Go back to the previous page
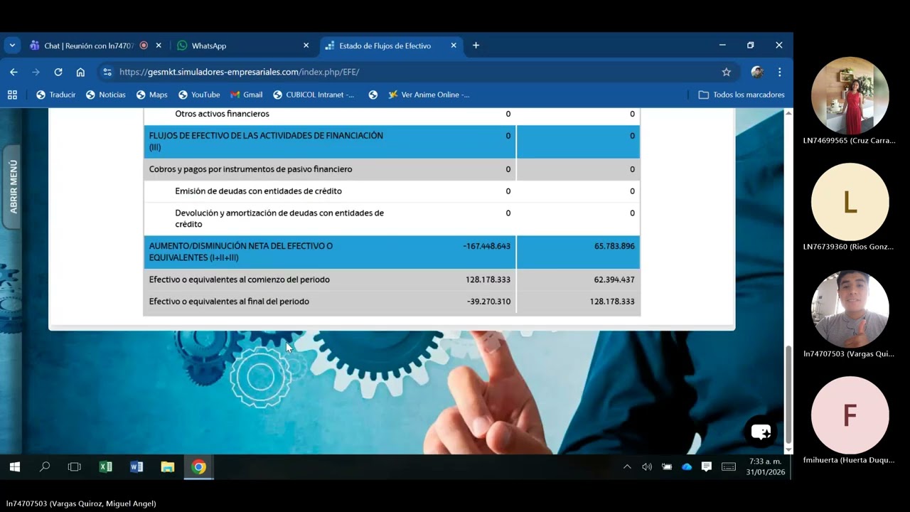Screen dimensions: 910x512 (x=14, y=72)
